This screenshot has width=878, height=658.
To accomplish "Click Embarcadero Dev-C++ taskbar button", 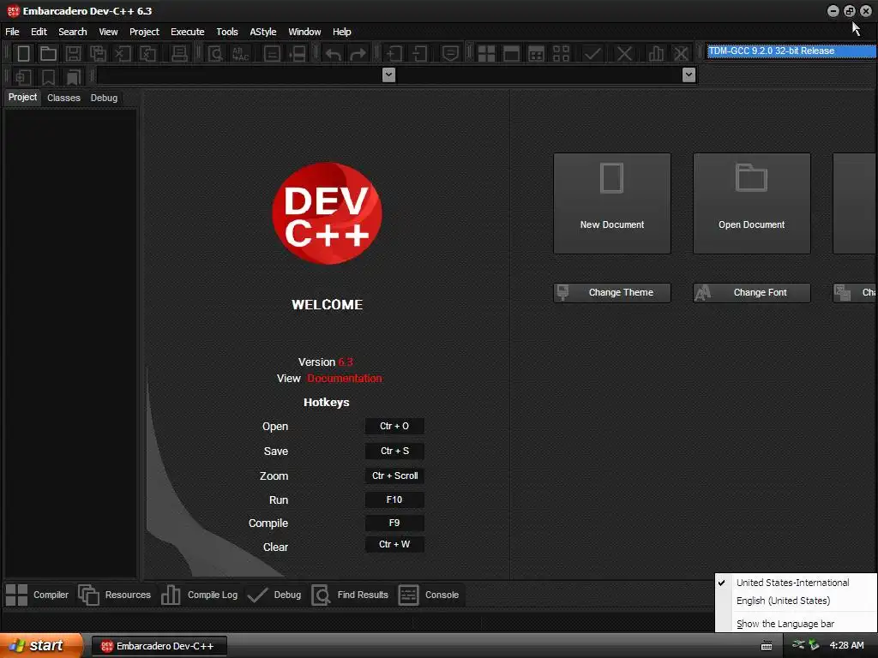I will pos(159,646).
